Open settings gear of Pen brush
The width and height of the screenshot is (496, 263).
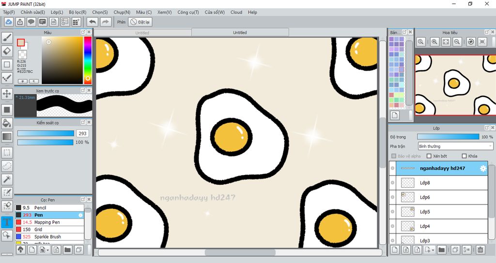(81, 215)
